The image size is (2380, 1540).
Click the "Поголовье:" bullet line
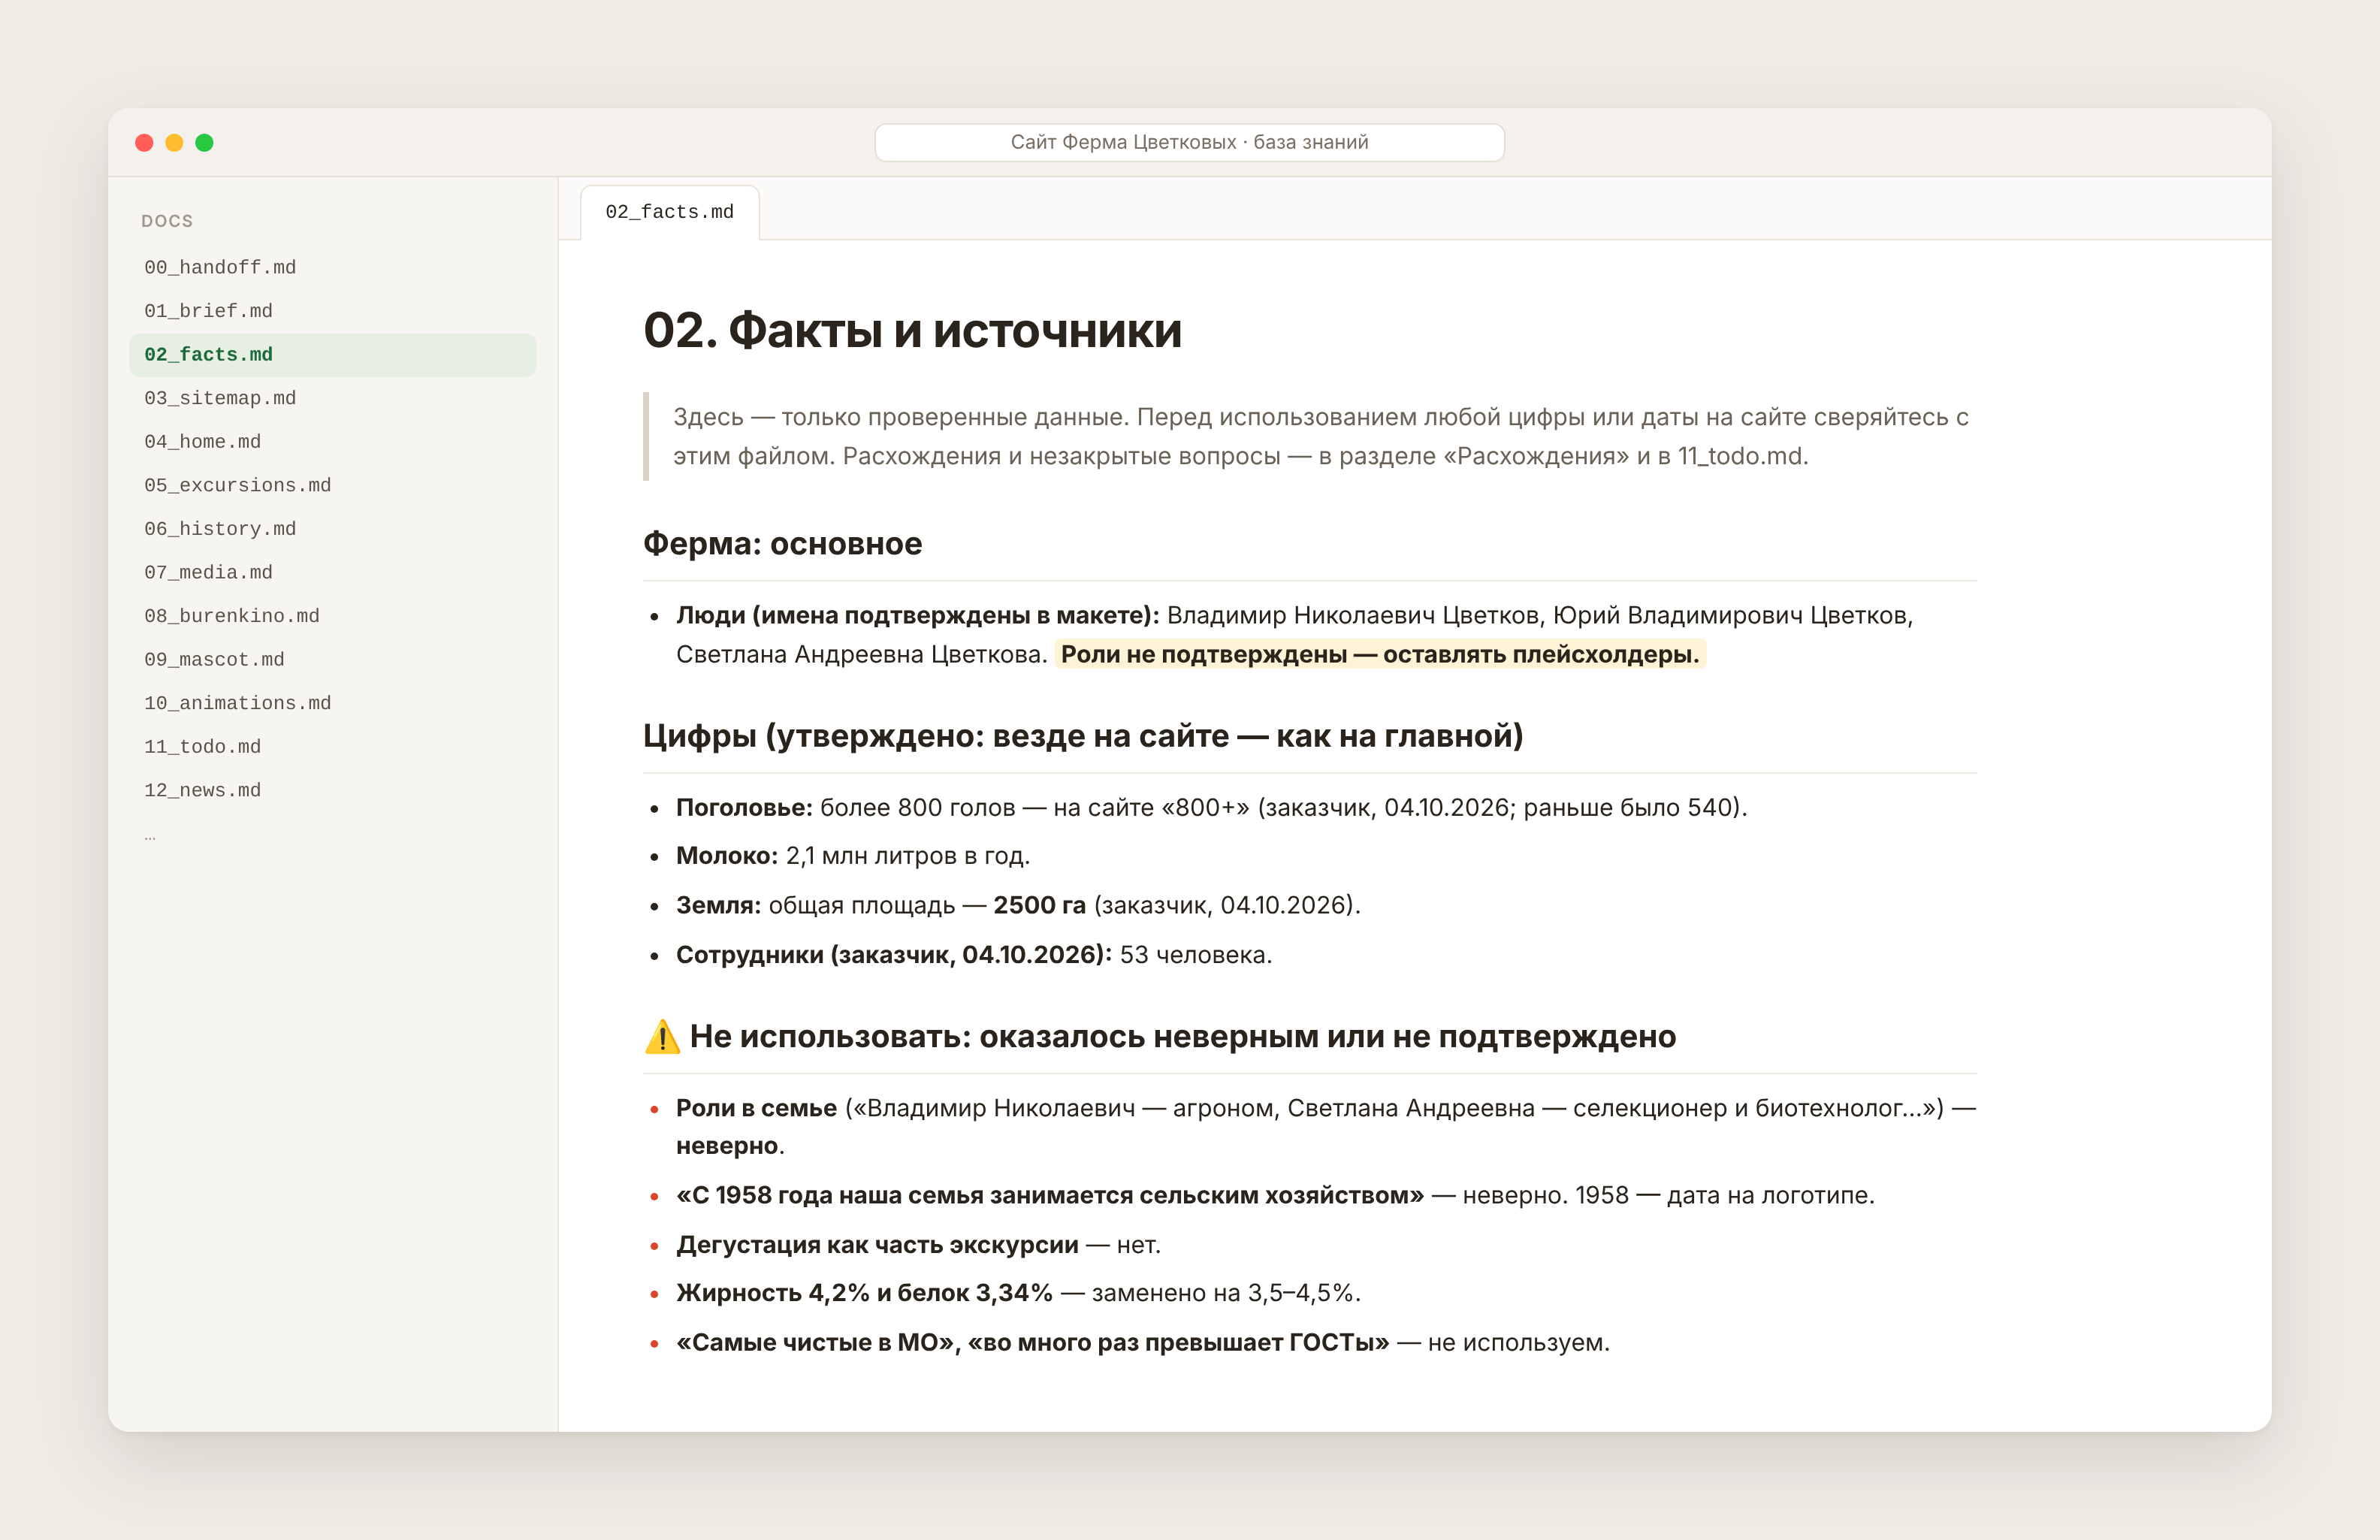point(1211,807)
